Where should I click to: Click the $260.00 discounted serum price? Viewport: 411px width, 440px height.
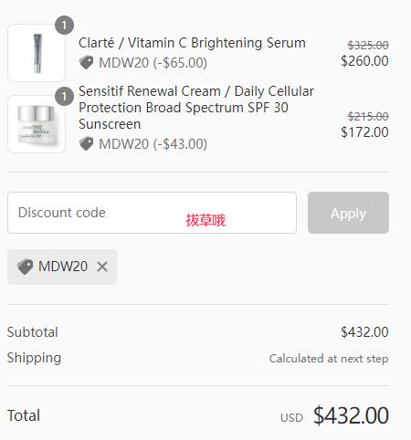(x=364, y=61)
